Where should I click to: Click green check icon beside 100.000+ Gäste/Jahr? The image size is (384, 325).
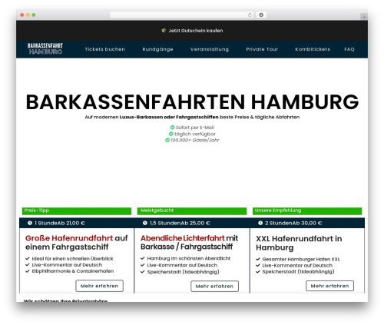pos(167,140)
